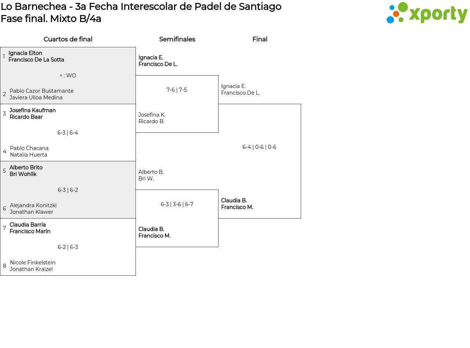Select the Final column header
The image size is (470, 348).
(260, 39)
